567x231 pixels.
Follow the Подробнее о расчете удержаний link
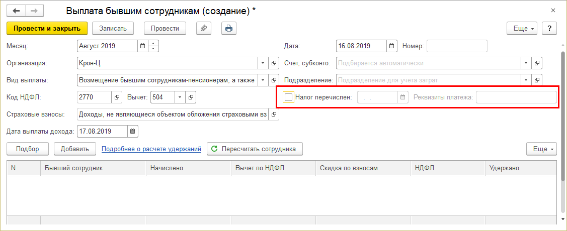[x=151, y=149]
